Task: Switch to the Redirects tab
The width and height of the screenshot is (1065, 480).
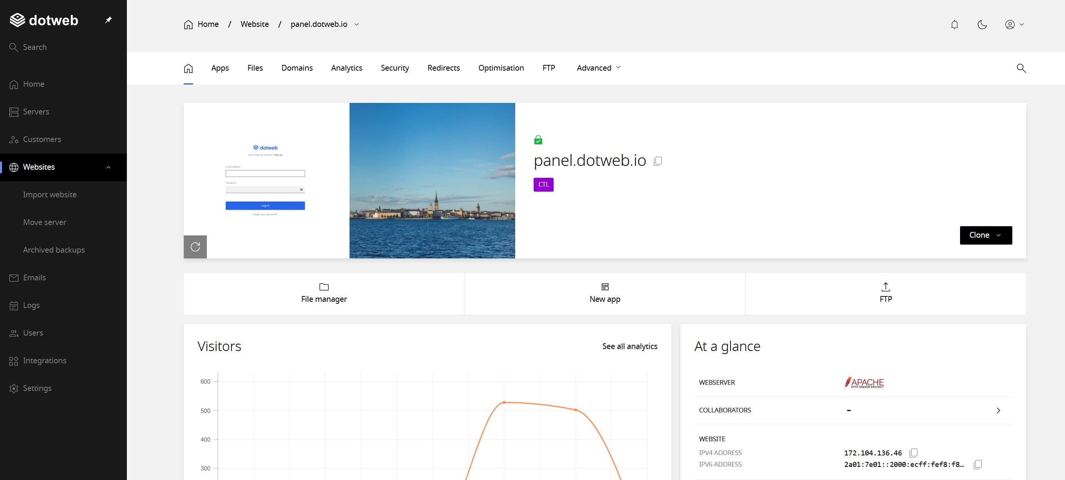Action: 444,68
